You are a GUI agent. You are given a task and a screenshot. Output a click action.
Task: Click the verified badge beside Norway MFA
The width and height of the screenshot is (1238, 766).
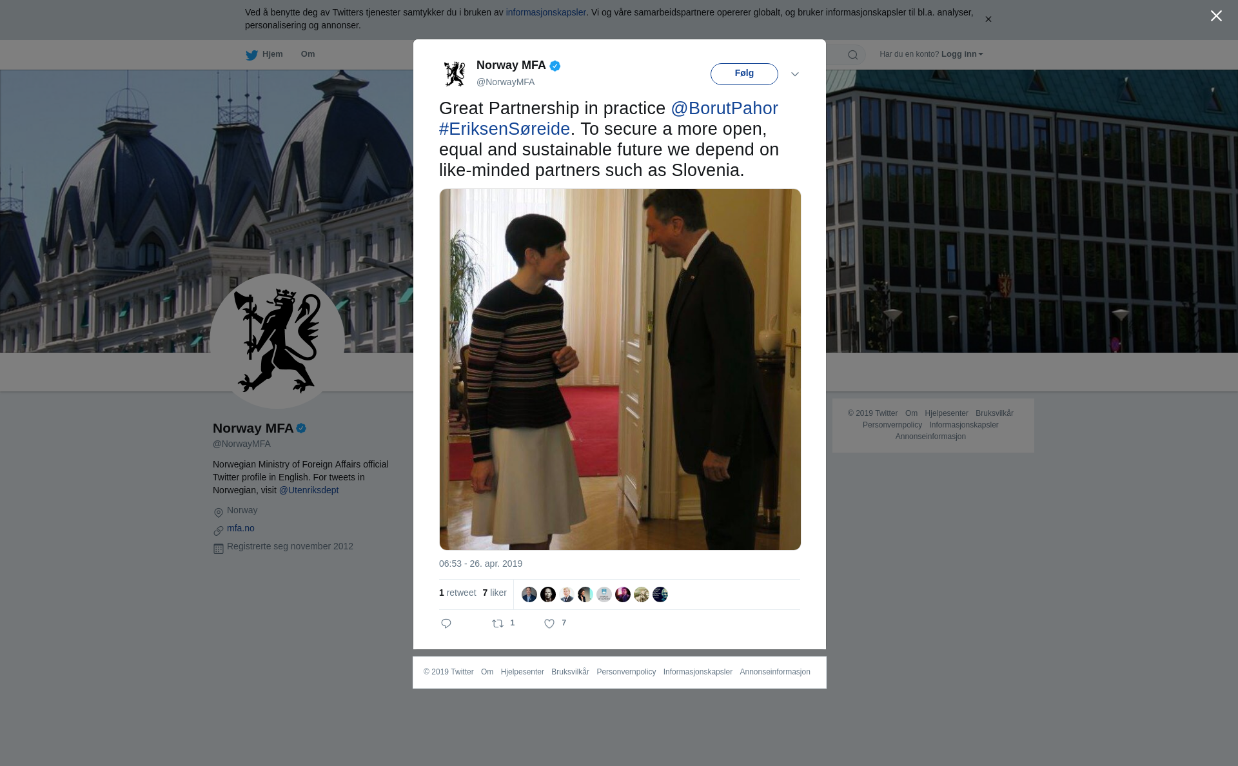pos(555,66)
